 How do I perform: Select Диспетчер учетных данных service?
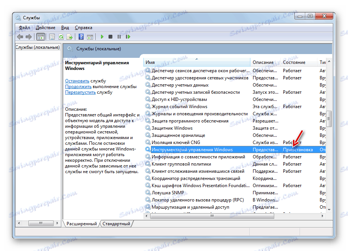pyautogui.click(x=235, y=85)
